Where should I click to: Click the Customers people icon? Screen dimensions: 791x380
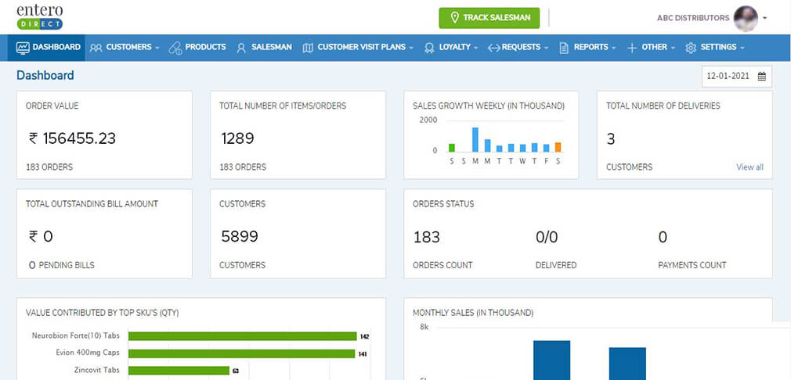click(x=96, y=48)
